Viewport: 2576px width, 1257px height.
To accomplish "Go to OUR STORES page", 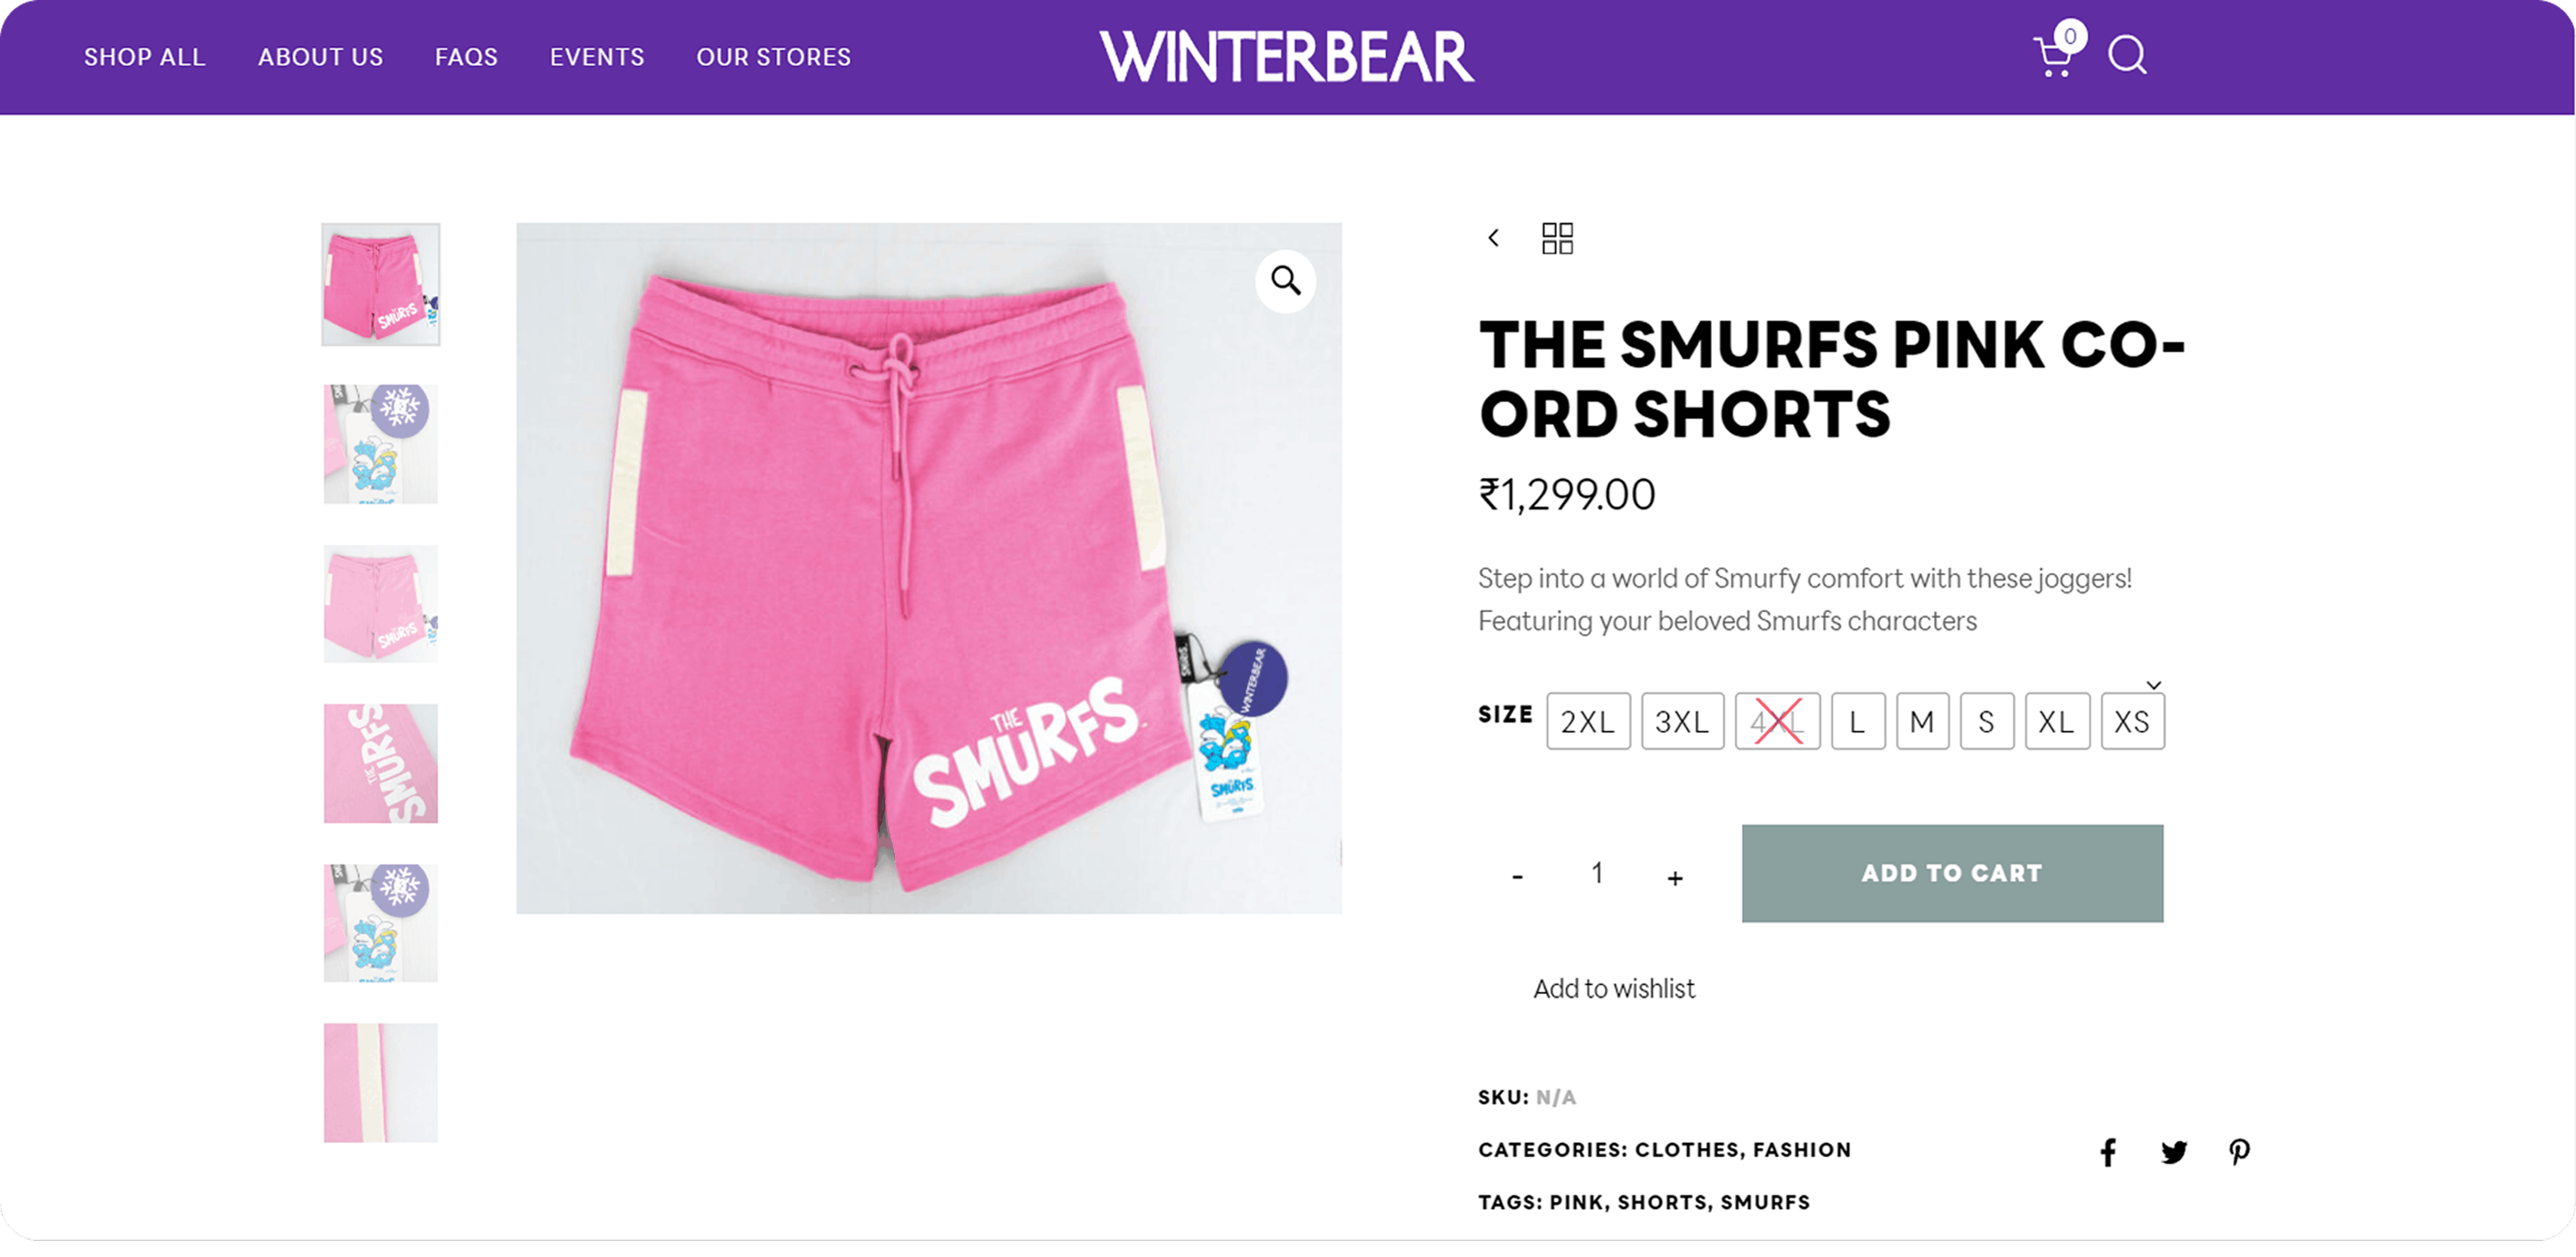I will 773,57.
